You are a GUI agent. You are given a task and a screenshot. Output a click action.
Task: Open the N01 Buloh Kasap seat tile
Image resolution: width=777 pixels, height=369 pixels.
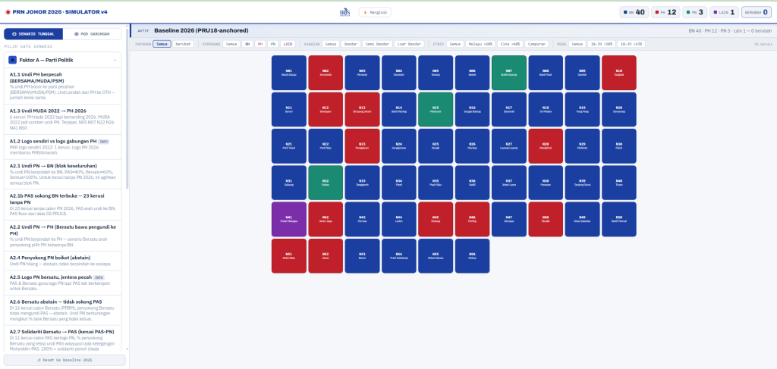(288, 73)
